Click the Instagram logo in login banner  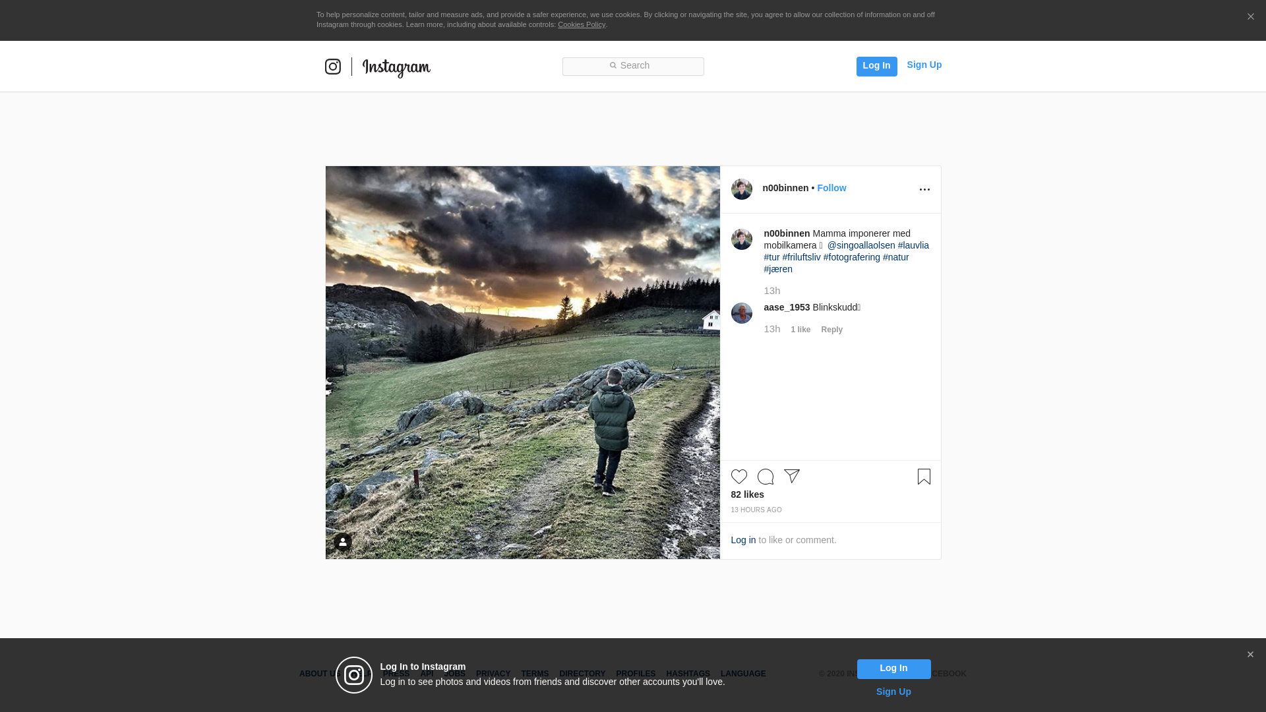pyautogui.click(x=354, y=675)
